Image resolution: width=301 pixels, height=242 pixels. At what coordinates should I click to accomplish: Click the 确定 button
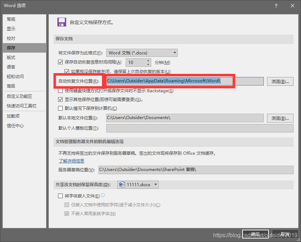[255, 234]
